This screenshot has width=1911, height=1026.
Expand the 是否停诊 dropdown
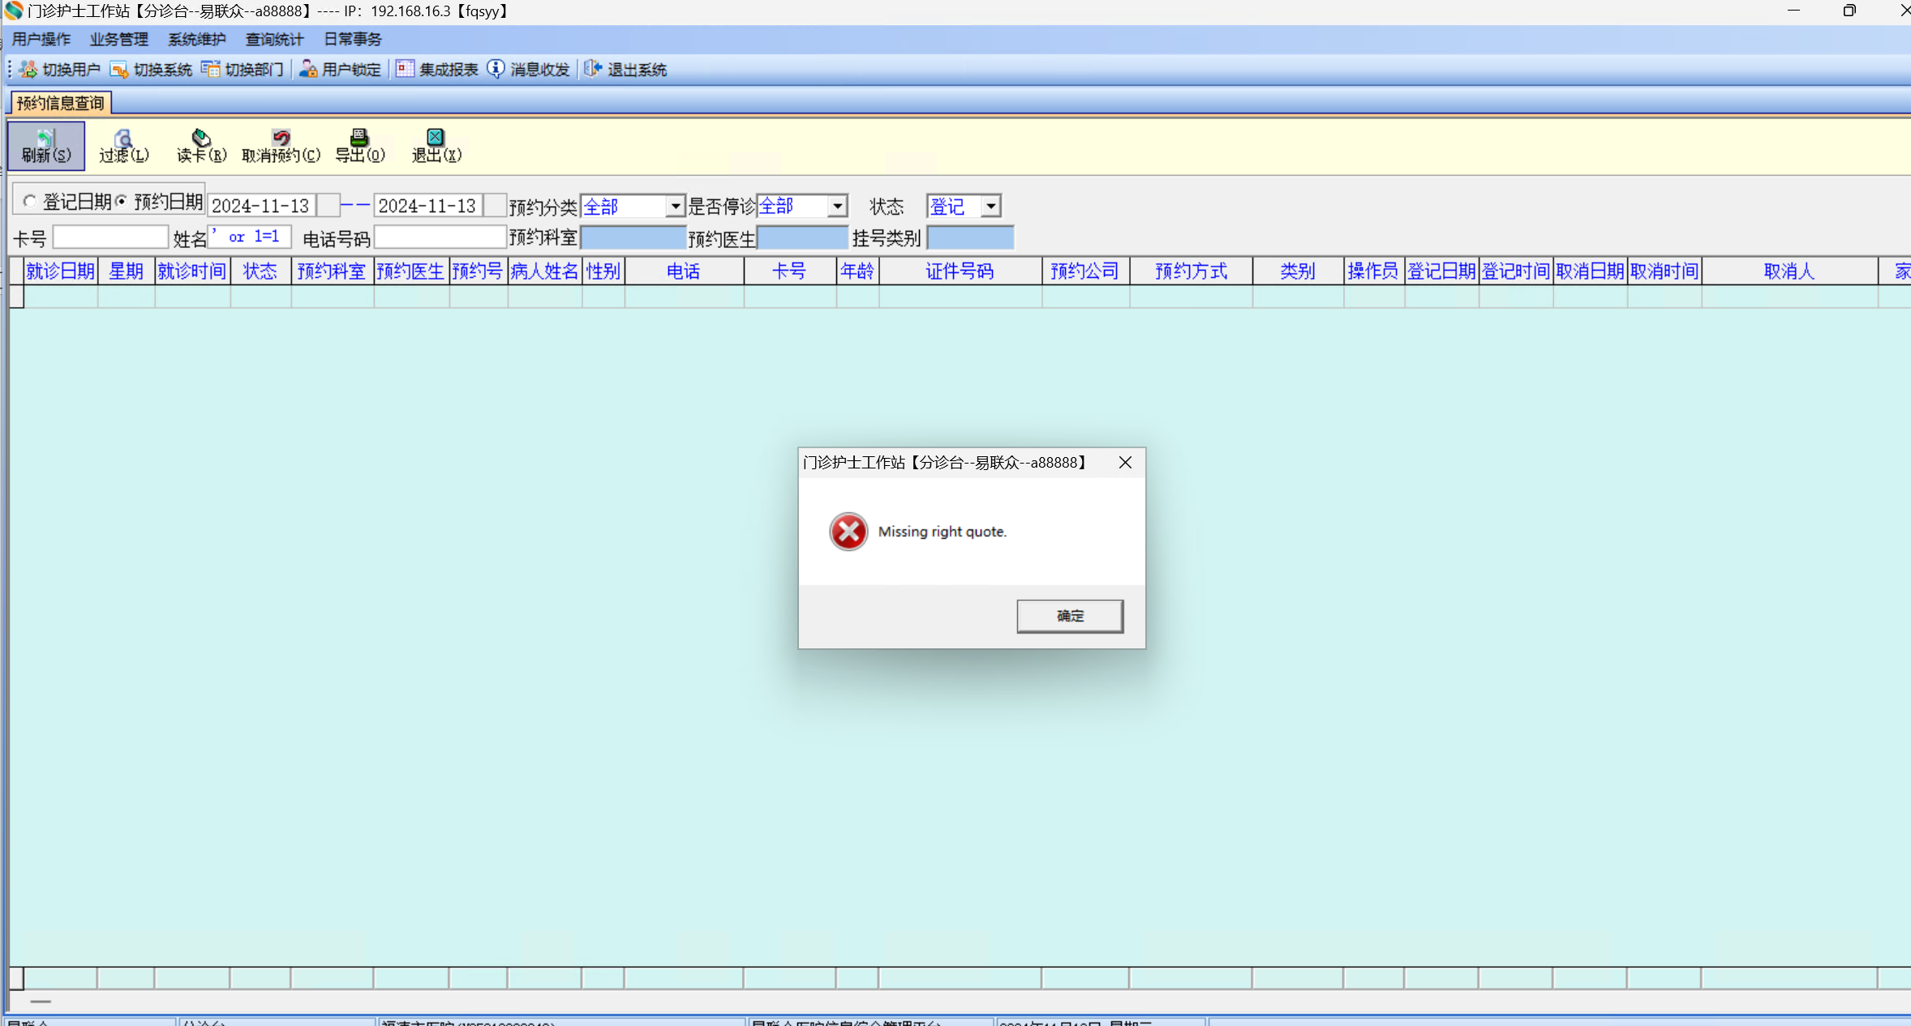tap(837, 207)
